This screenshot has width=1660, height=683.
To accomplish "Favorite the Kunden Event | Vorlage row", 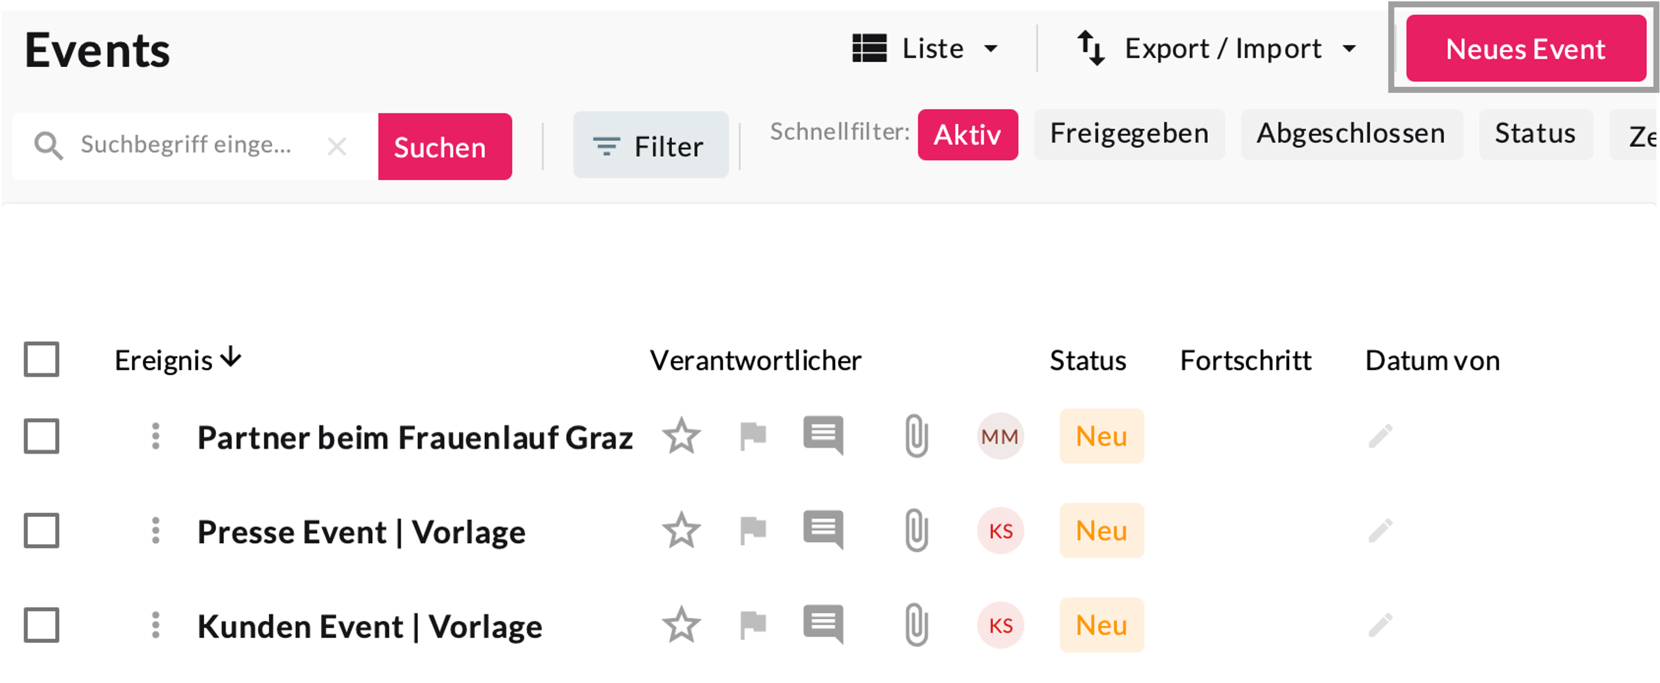I will pyautogui.click(x=681, y=625).
